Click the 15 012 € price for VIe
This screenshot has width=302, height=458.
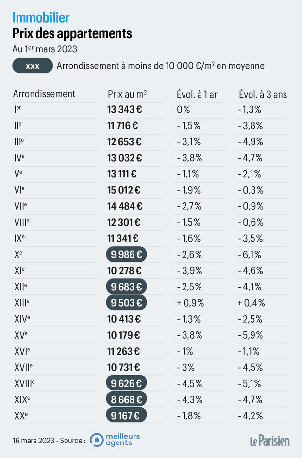(125, 190)
